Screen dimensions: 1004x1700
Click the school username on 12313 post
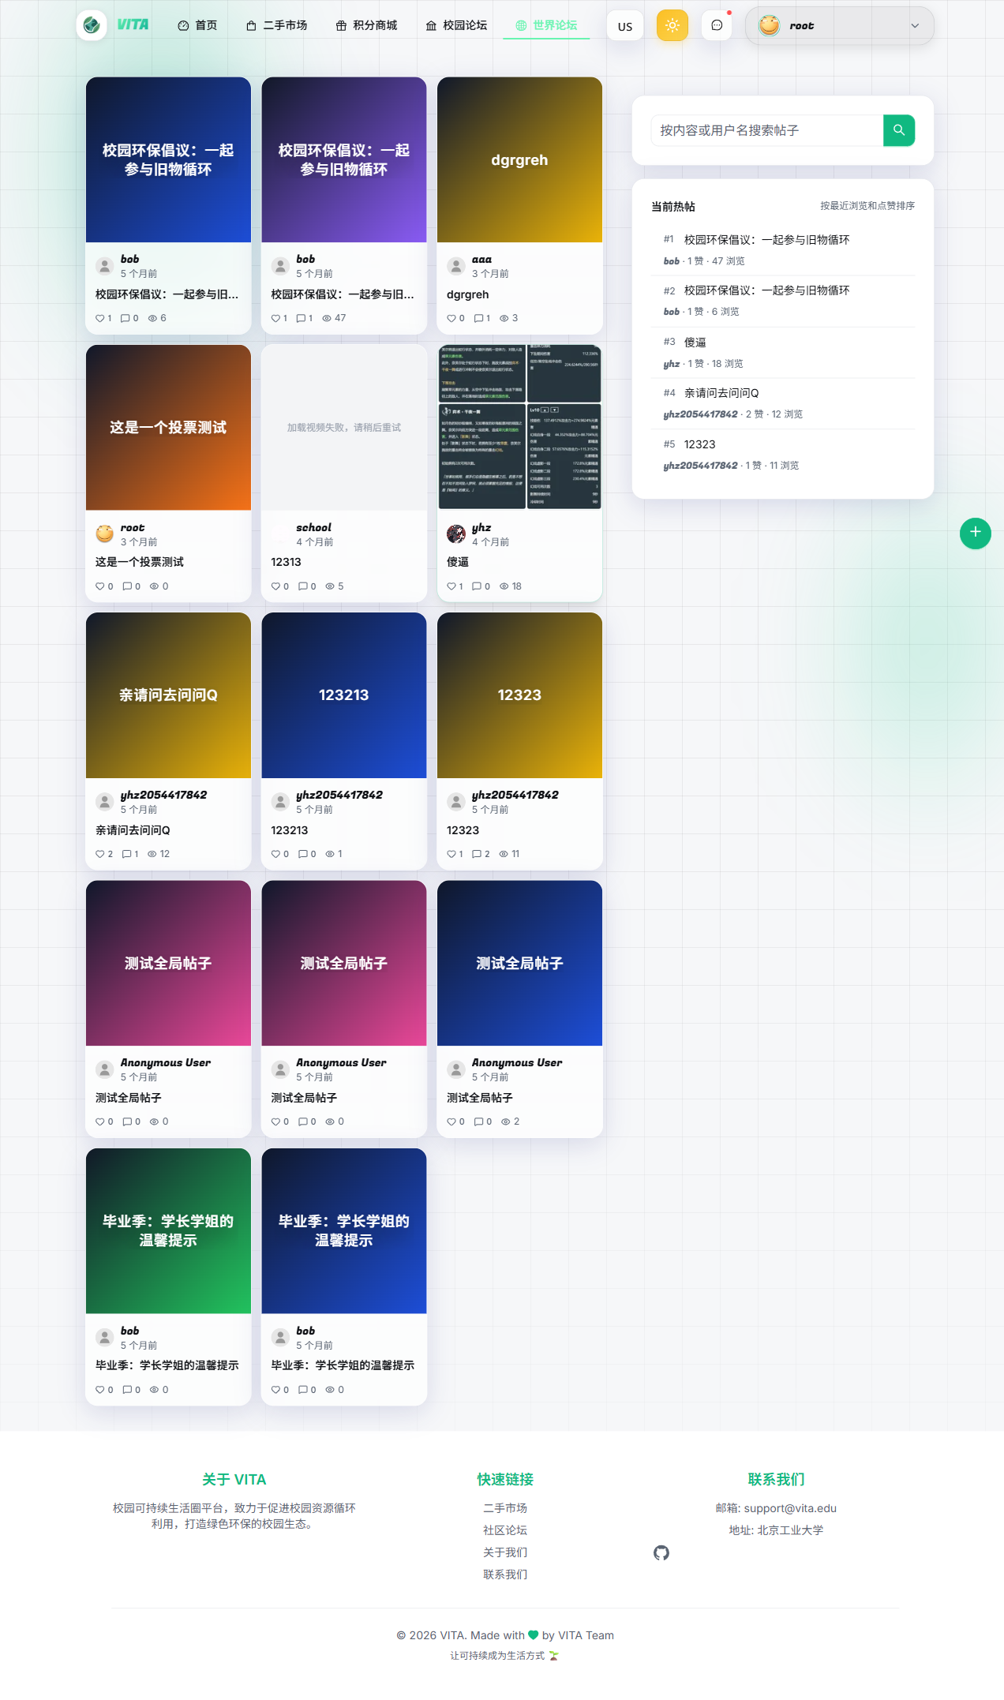[313, 527]
